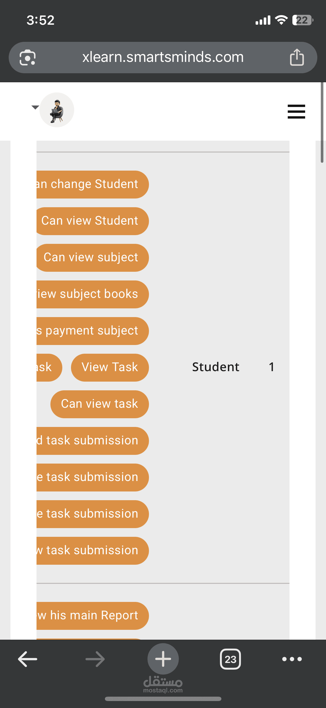The image size is (326, 708).
Task: Open Google Lens camera search icon
Action: (28, 57)
